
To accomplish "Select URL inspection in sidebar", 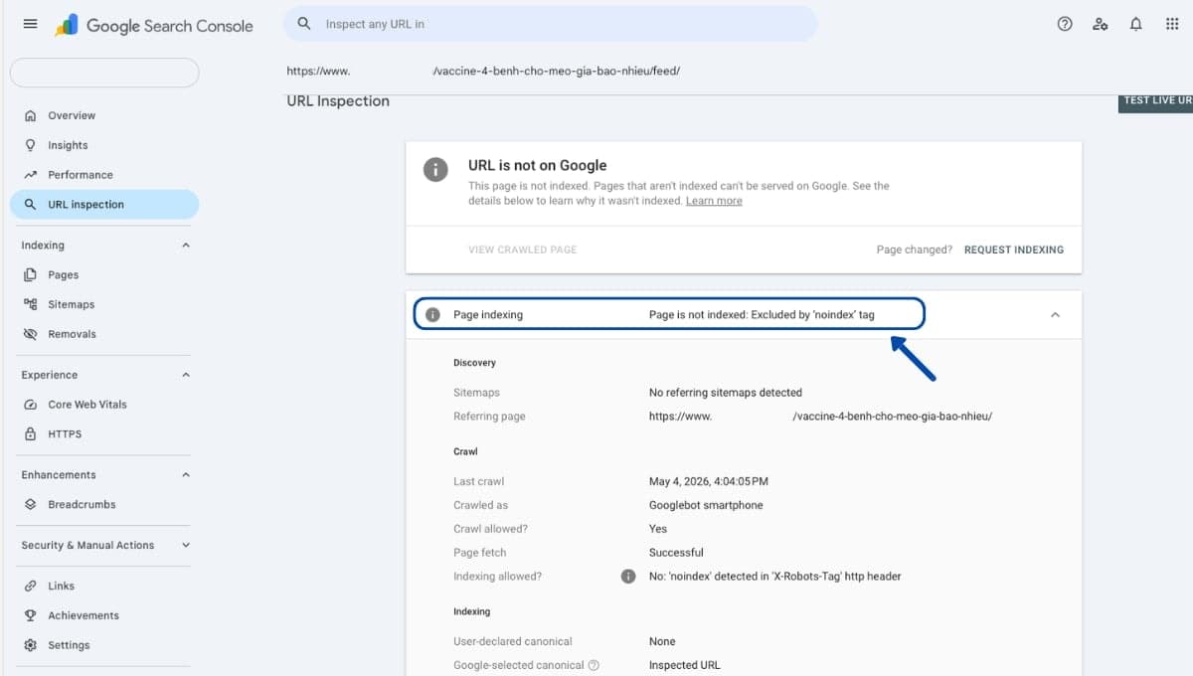I will pos(104,205).
